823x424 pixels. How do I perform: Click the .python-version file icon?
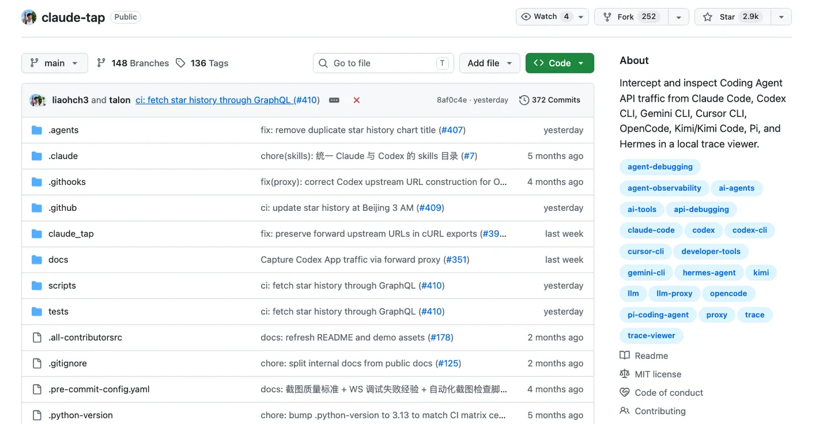pyautogui.click(x=37, y=415)
